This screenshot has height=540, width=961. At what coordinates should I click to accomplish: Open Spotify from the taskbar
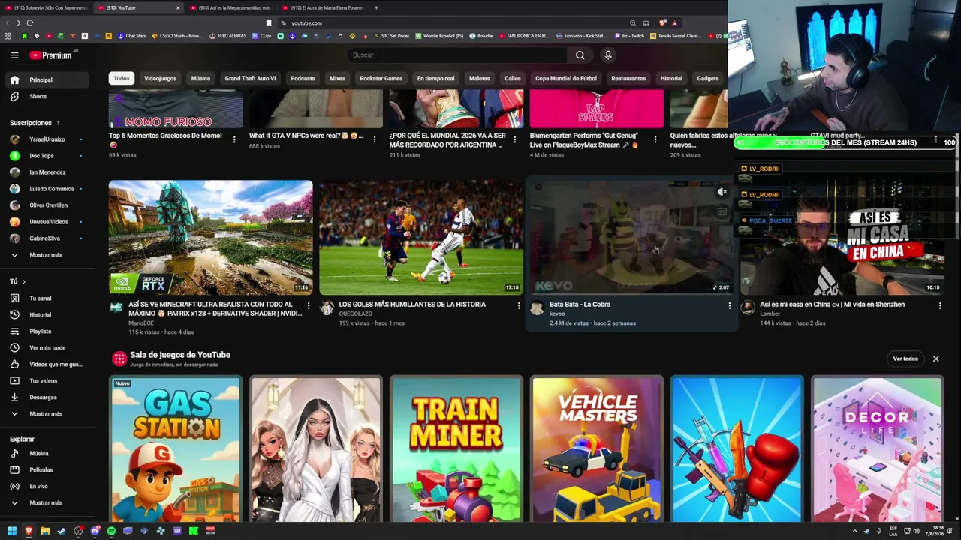tap(111, 531)
